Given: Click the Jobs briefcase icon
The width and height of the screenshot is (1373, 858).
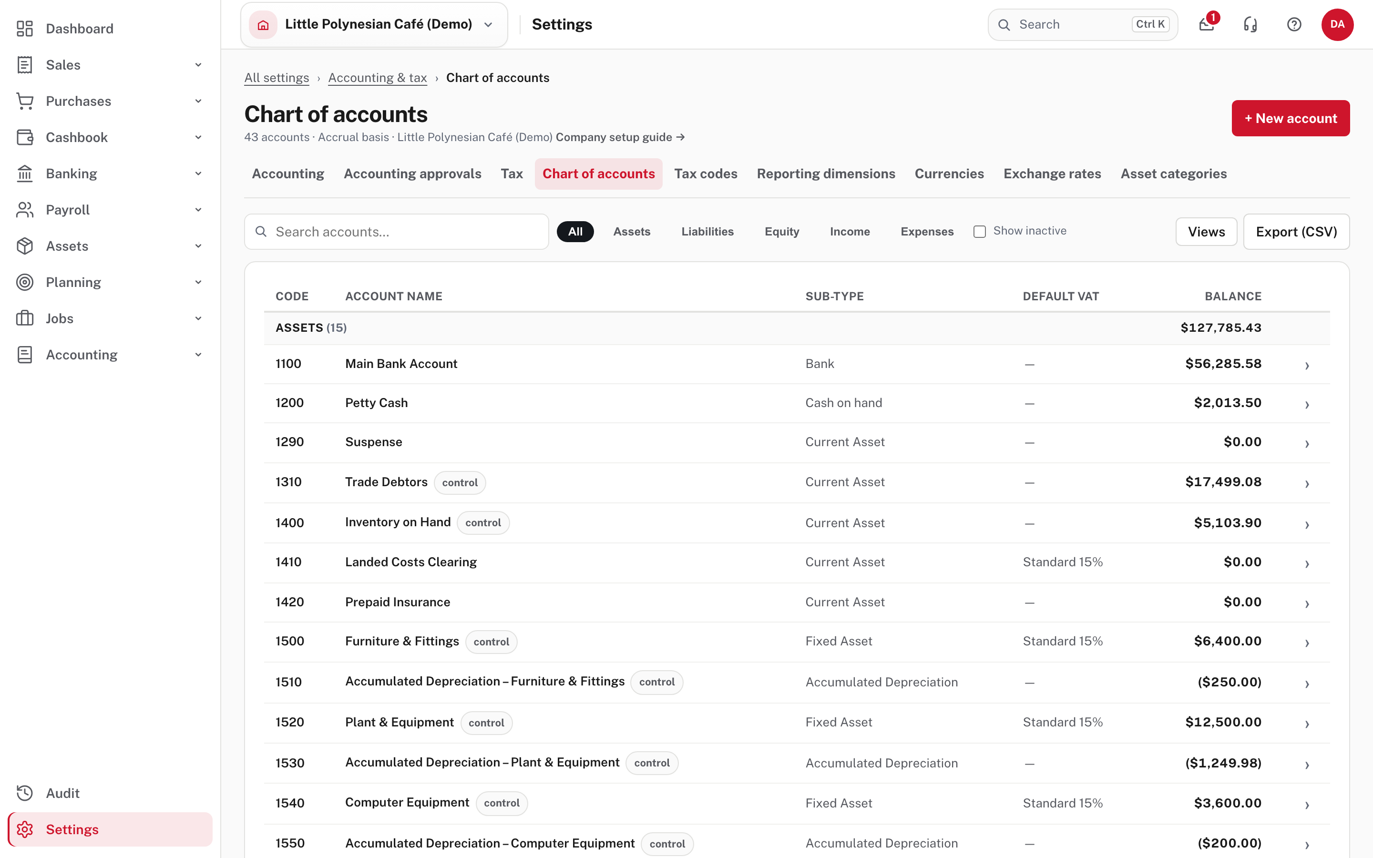Looking at the screenshot, I should 24,318.
